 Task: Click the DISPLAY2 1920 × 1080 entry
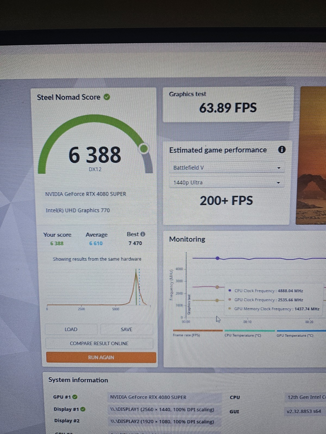(x=162, y=422)
